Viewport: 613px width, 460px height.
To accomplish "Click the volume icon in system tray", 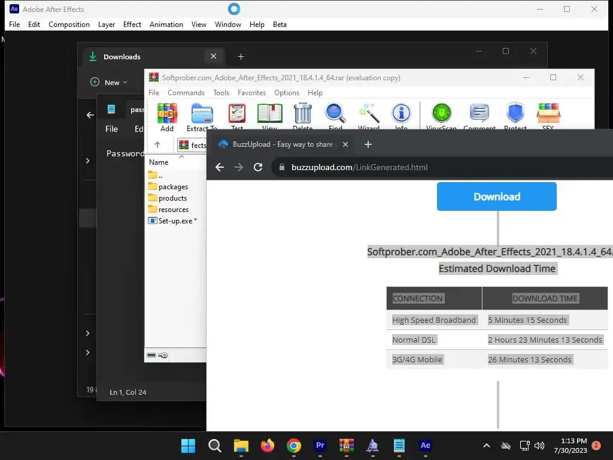I will [x=539, y=446].
